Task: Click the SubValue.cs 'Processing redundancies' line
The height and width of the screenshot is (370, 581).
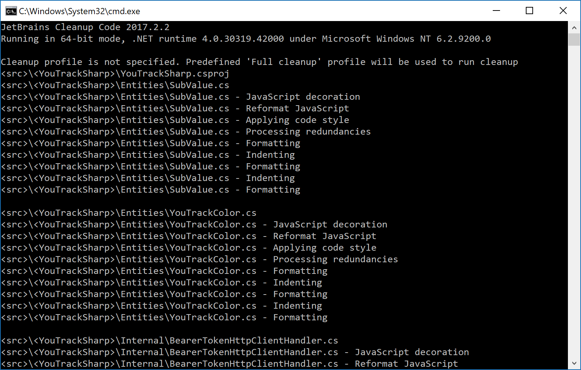Action: tap(186, 132)
